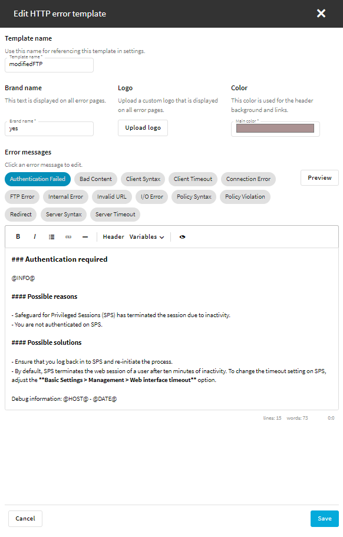The image size is (343, 537).
Task: Apply italic formatting in the editor toolbar
Action: pyautogui.click(x=35, y=236)
